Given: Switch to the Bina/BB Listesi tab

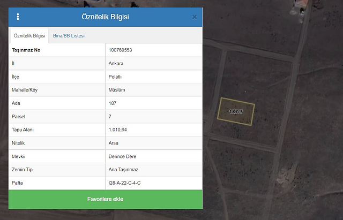Looking at the screenshot, I should click(x=69, y=36).
